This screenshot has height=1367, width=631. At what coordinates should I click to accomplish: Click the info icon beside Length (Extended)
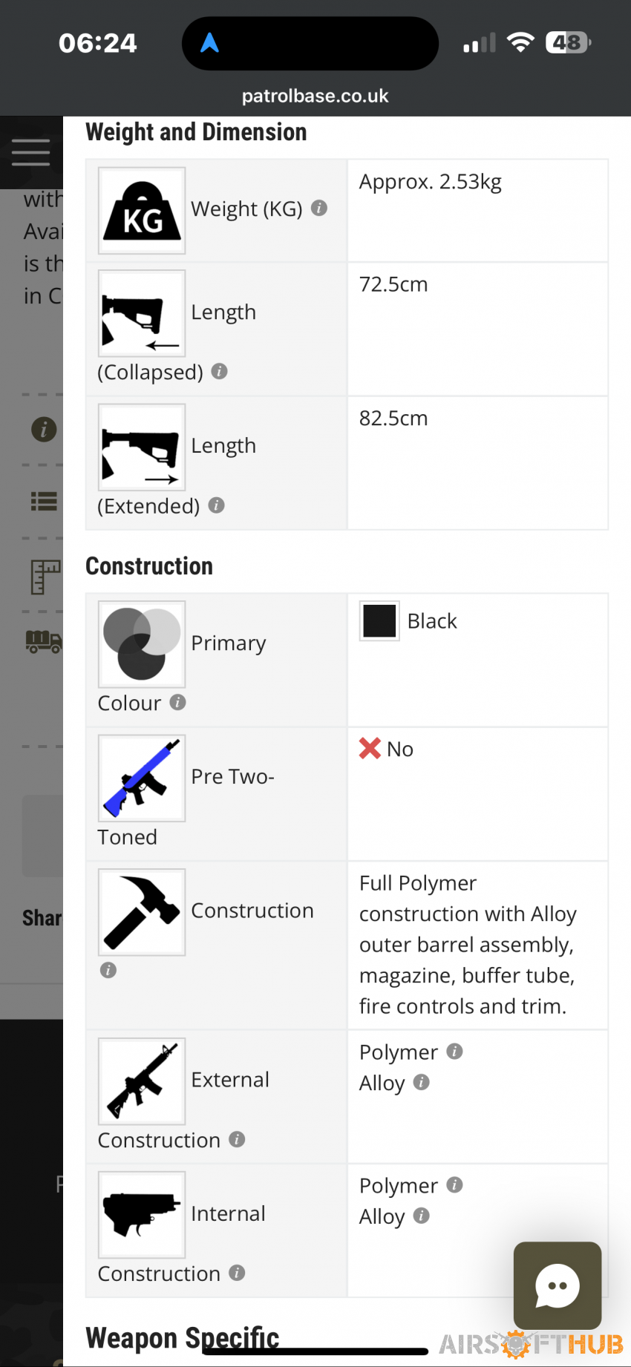216,505
